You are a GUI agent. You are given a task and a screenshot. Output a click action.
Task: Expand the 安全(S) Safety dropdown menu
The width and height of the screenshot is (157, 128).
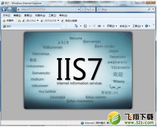125,26
